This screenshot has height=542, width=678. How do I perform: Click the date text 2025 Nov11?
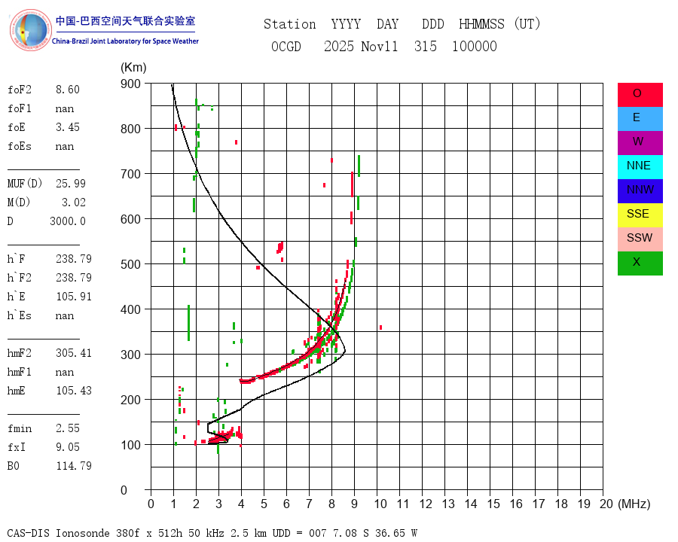pyautogui.click(x=361, y=46)
